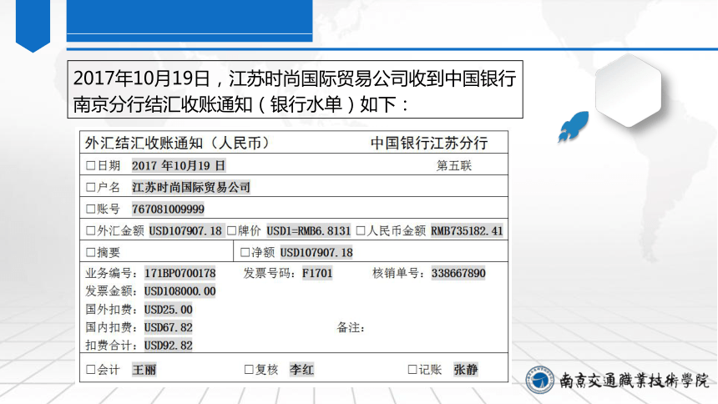The image size is (718, 404).
Task: Select bookkeeper name 张静
Action: [x=466, y=370]
